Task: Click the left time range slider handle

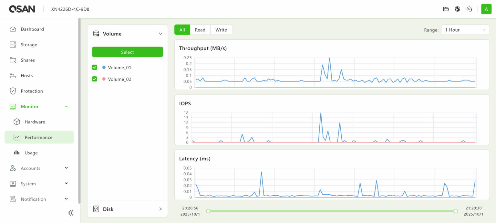Action: point(208,211)
